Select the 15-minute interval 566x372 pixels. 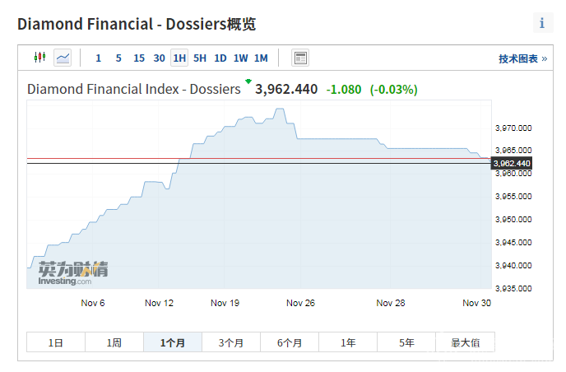point(139,58)
